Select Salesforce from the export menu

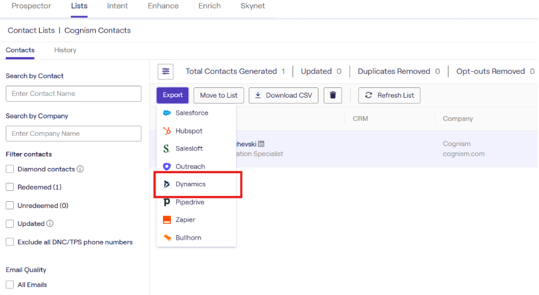click(x=192, y=113)
